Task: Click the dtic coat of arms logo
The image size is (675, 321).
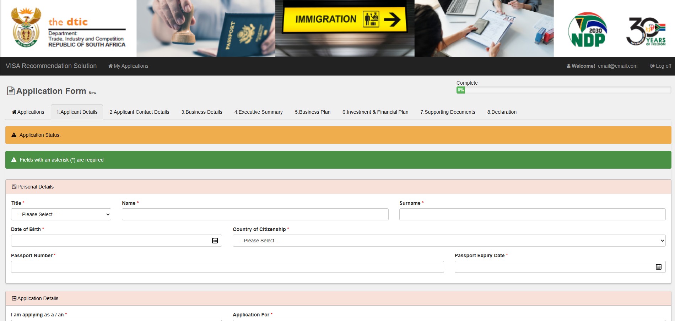Action: (x=26, y=28)
